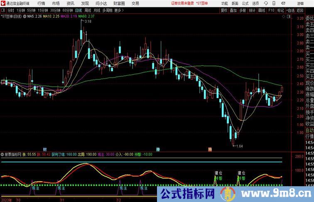
Task: Click the indicator settings icon beside 股票指标网
Action: coord(2,154)
